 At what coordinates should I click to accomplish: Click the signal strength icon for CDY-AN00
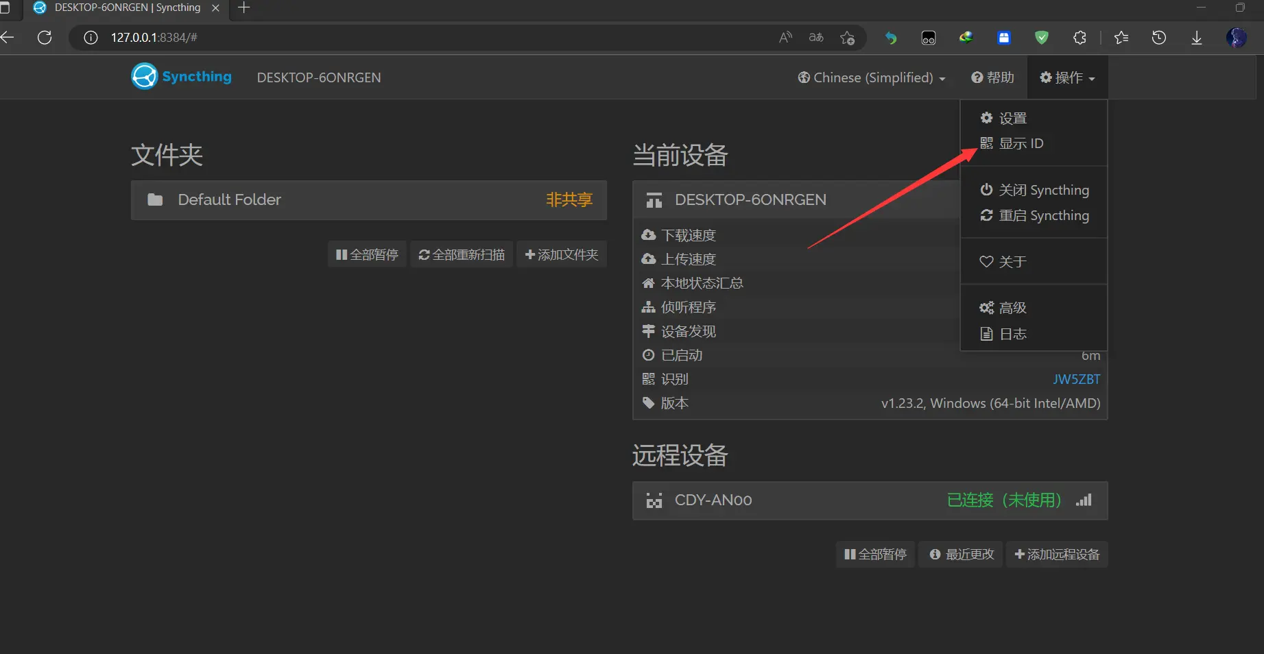coord(1084,500)
